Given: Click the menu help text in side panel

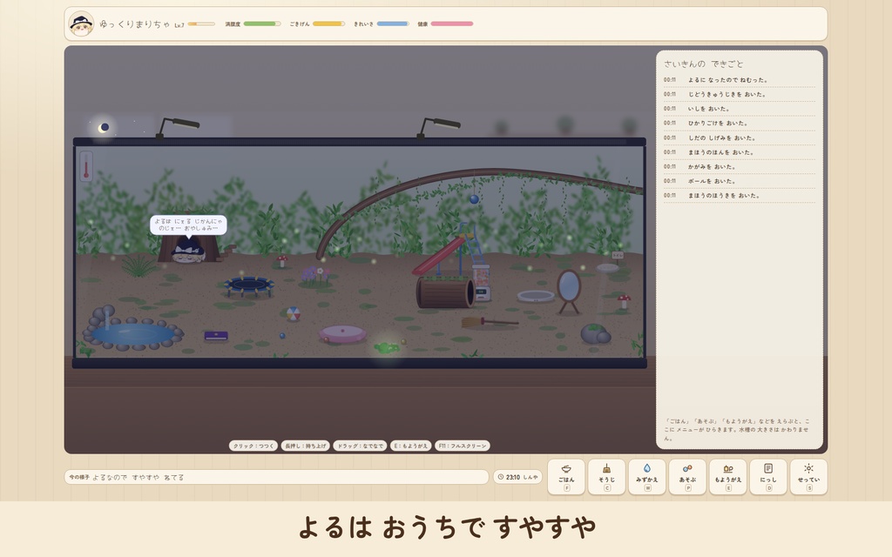Looking at the screenshot, I should point(737,430).
